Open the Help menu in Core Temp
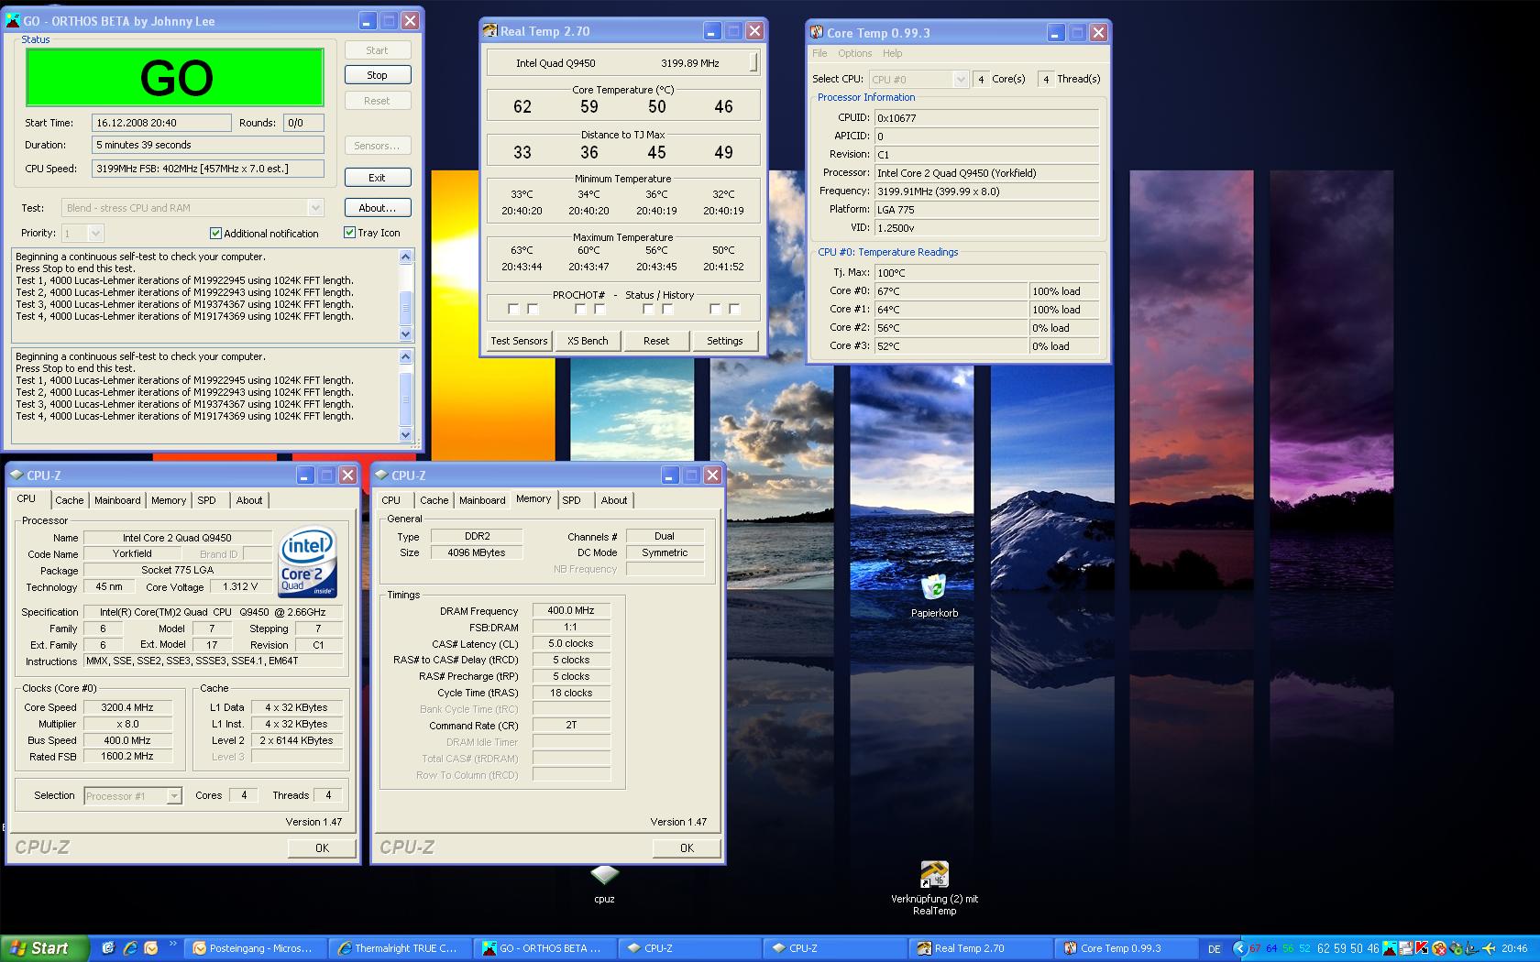 [892, 53]
